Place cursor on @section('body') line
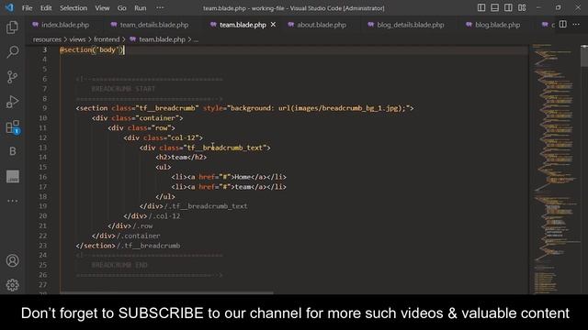This screenshot has height=330, width=588. (x=92, y=49)
